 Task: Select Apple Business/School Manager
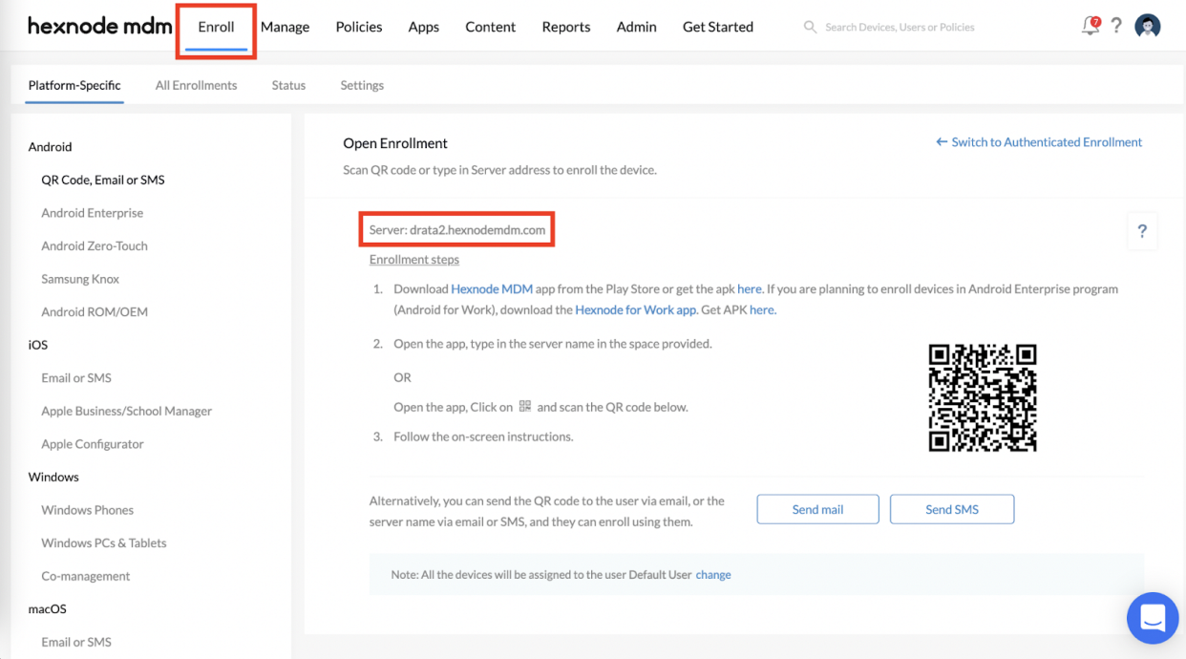coord(127,411)
